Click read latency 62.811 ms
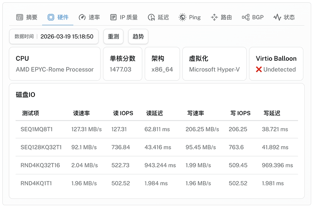Screen dimensions: 313x207 [x=157, y=129]
